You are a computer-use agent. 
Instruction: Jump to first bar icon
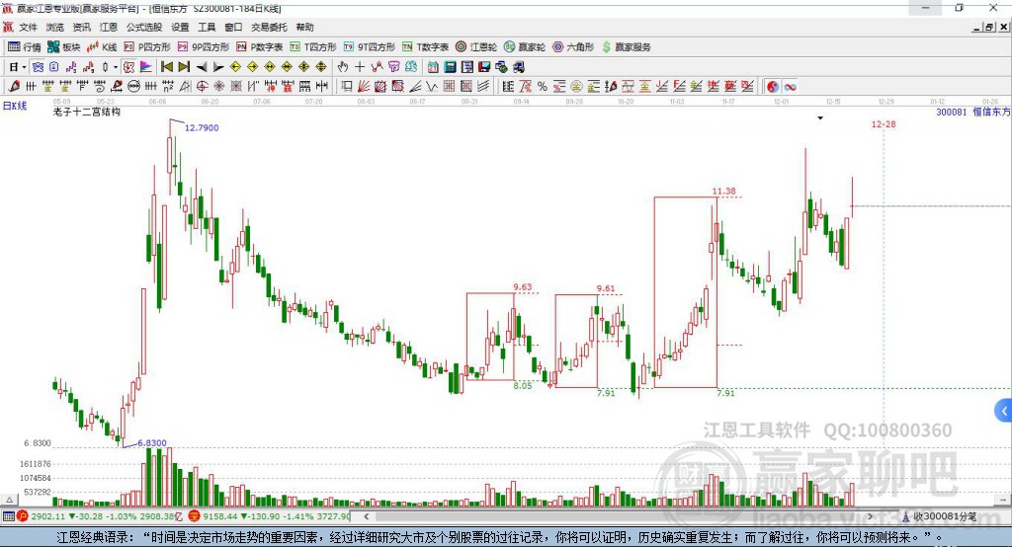click(x=167, y=67)
